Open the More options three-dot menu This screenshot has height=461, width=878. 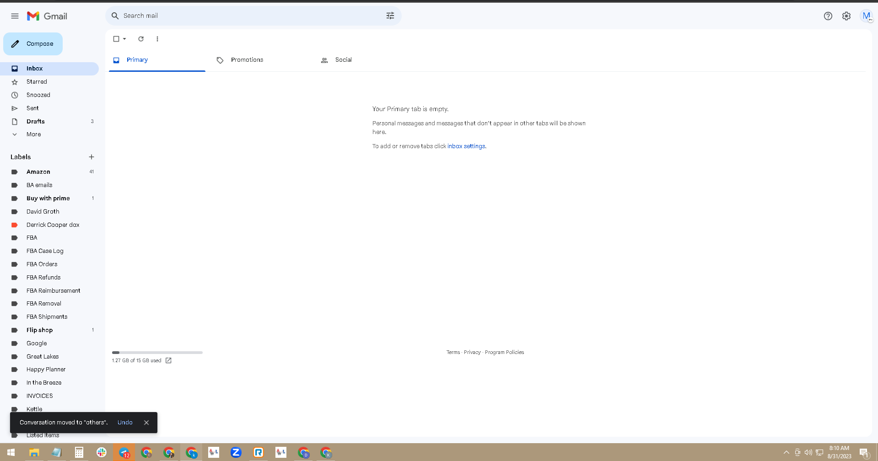[x=157, y=39]
